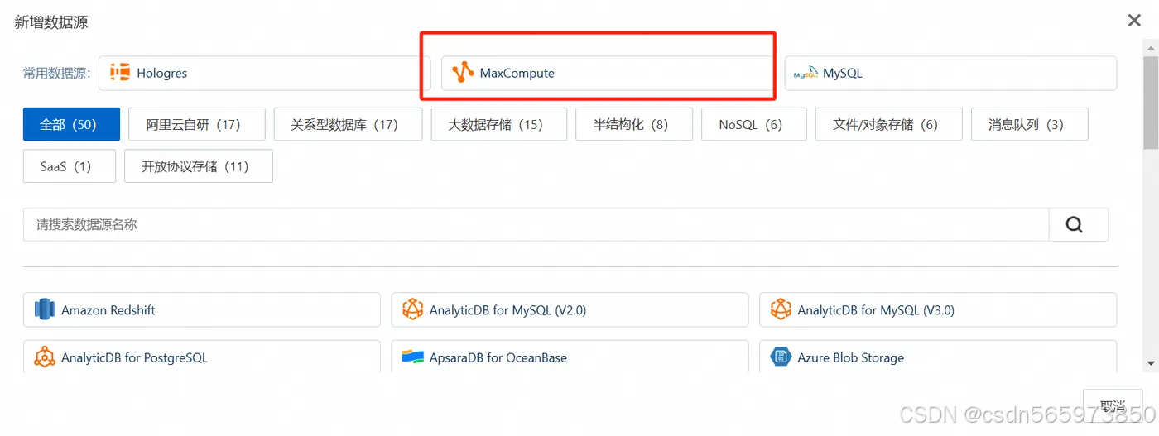The image size is (1159, 436).
Task: Select the 文件/对象存储 (6) category tab
Action: click(x=888, y=124)
